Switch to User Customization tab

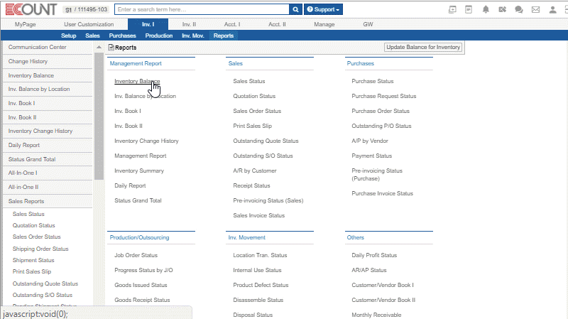89,24
